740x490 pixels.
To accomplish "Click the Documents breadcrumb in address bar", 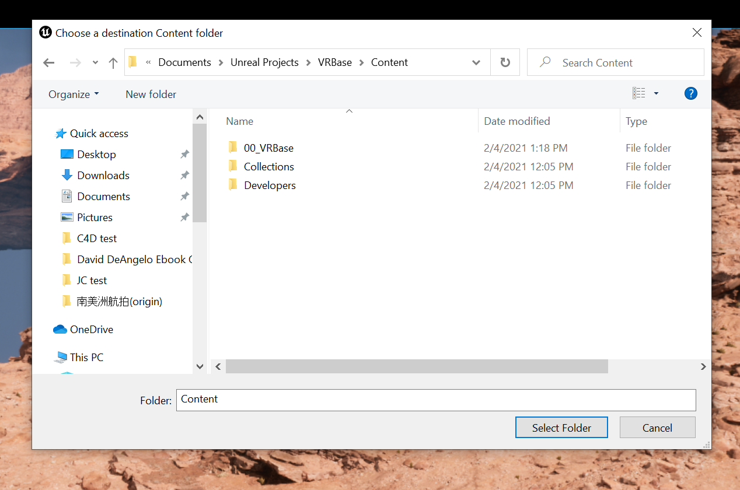I will (184, 62).
